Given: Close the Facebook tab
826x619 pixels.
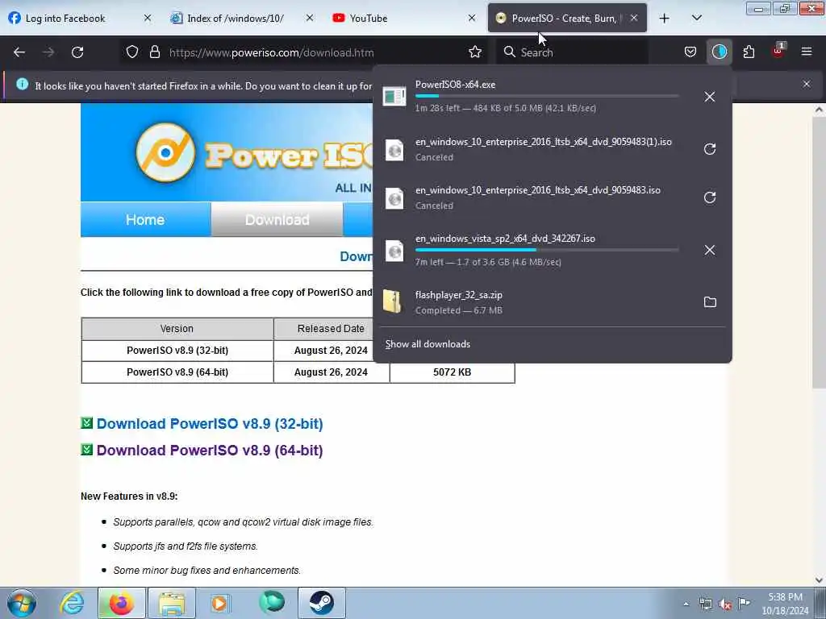Looking at the screenshot, I should tap(148, 18).
